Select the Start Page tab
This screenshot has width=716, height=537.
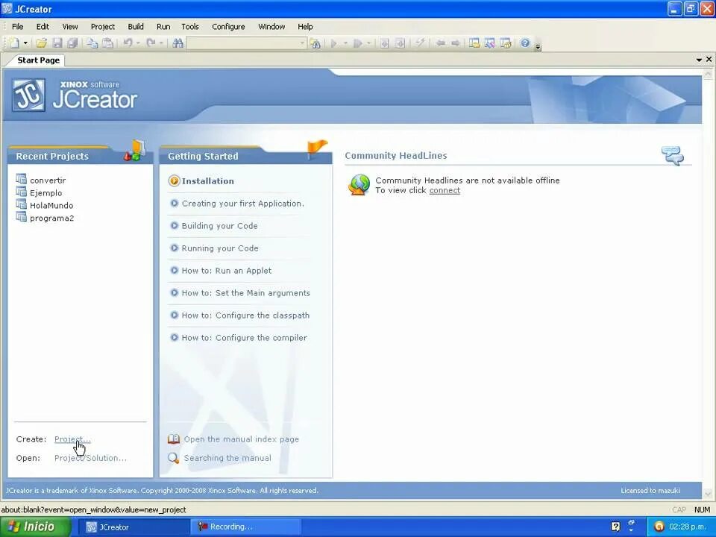[38, 60]
